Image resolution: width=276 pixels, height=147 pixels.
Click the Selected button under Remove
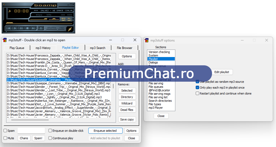[127, 91]
